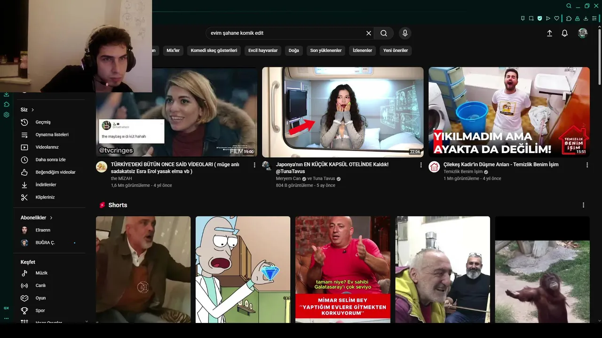Screen dimensions: 602x338
Task: Open Rick holding diamond short
Action: click(x=243, y=269)
